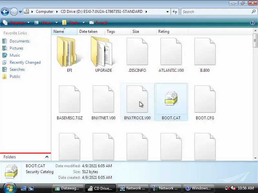This screenshot has width=258, height=193.
Task: Select the BOOT.CAT security catalog icon
Action: pyautogui.click(x=171, y=98)
